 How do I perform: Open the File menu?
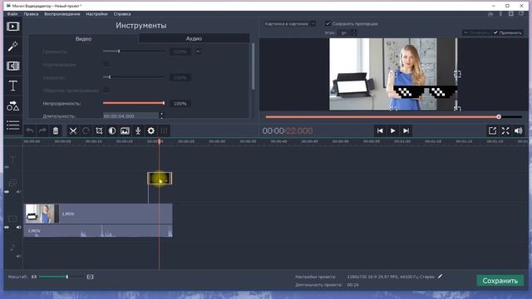pos(12,14)
